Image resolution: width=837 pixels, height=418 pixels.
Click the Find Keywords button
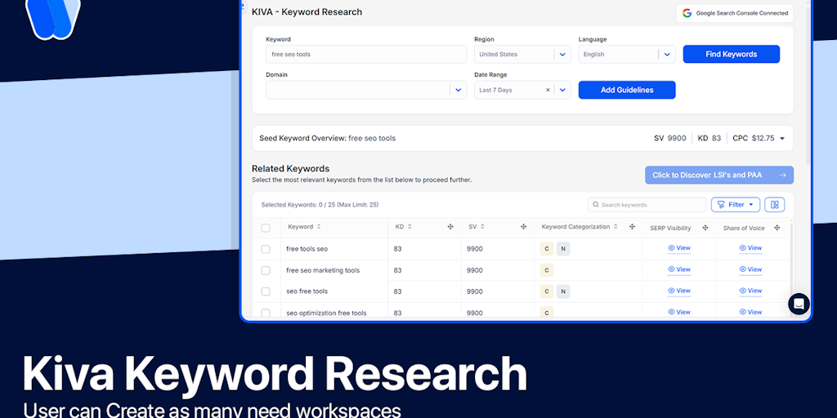[x=732, y=54]
